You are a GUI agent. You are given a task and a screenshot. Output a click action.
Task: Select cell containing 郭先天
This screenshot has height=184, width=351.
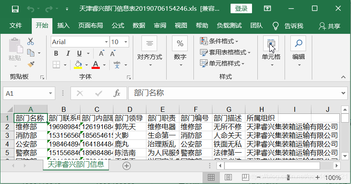tap(130, 127)
